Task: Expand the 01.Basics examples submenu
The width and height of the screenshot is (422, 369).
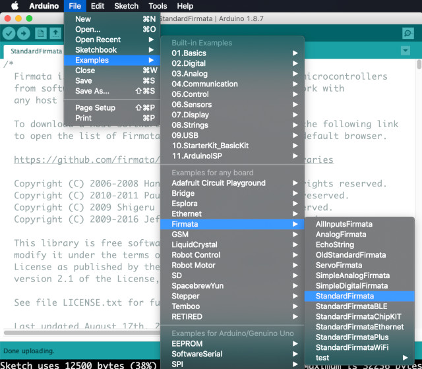Action: pyautogui.click(x=232, y=53)
